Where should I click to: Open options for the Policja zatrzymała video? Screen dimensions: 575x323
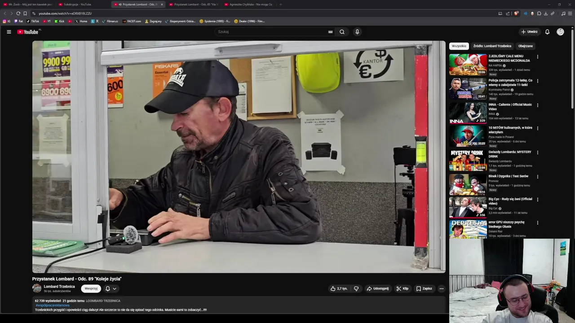[537, 81]
